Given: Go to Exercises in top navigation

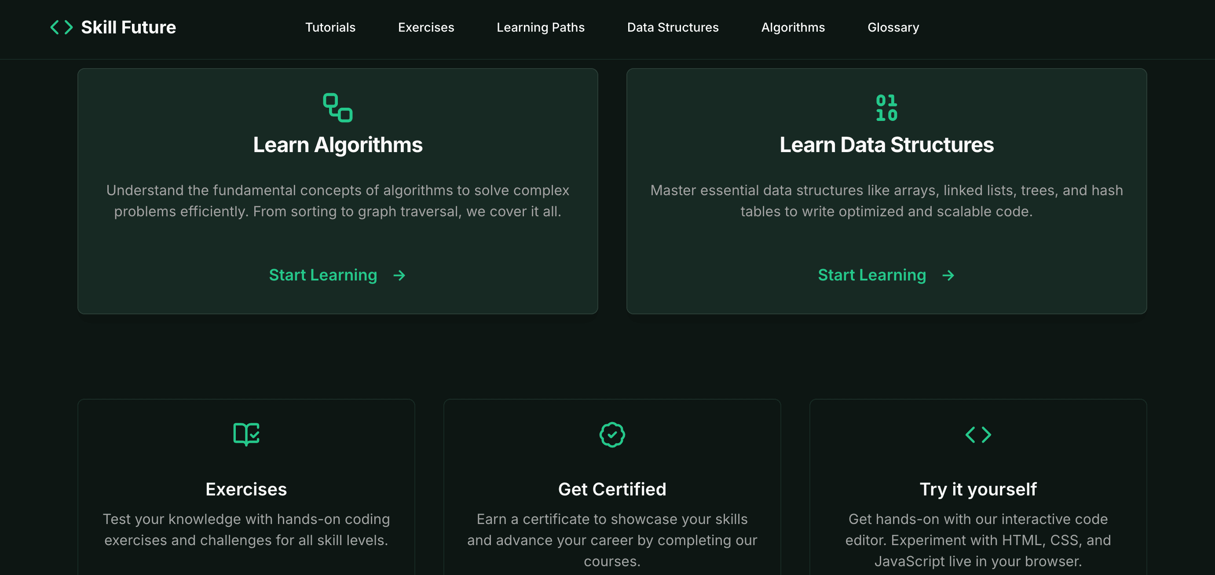Looking at the screenshot, I should (x=426, y=27).
